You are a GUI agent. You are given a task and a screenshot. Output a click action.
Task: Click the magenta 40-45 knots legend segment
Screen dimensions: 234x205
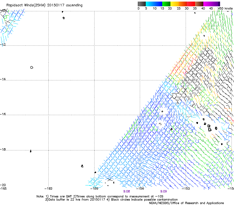coord(207,4)
